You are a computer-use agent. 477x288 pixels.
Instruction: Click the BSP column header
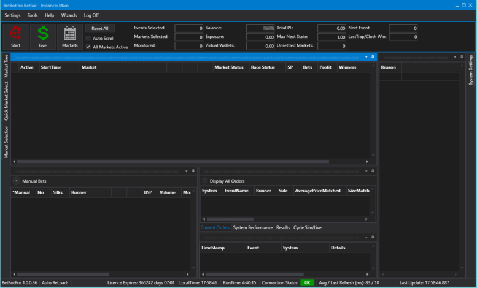[x=150, y=192]
